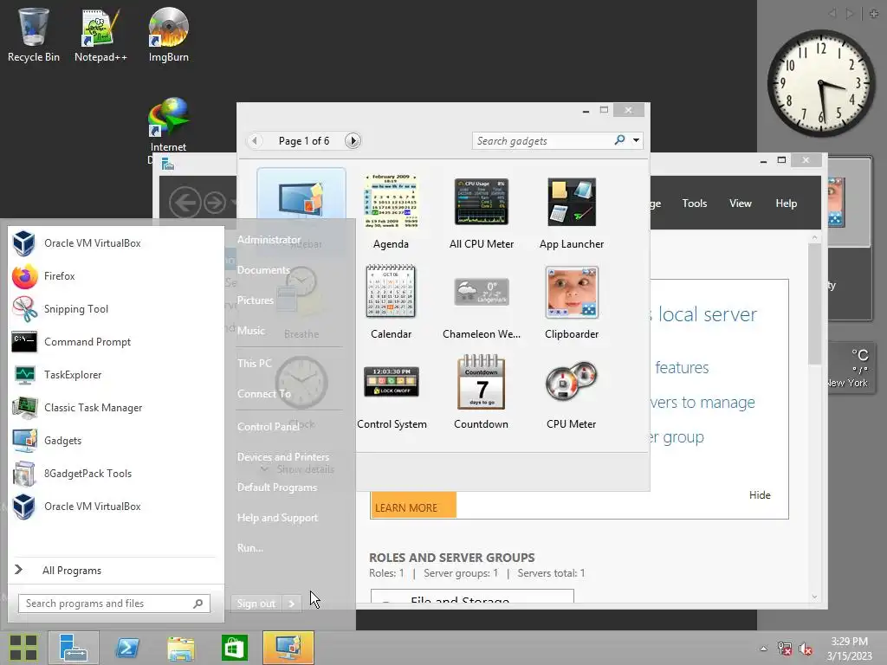887x665 pixels.
Task: Open Tools menu in Server Manager
Action: point(695,203)
